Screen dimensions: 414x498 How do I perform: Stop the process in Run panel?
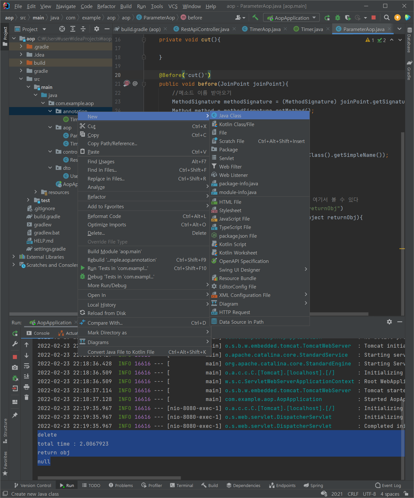tap(15, 357)
